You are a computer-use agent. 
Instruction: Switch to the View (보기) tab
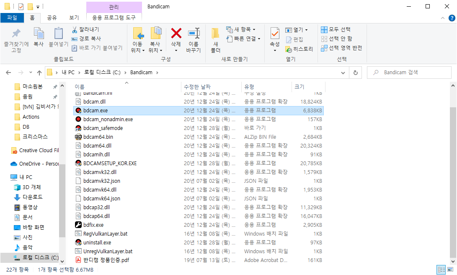[x=74, y=18]
